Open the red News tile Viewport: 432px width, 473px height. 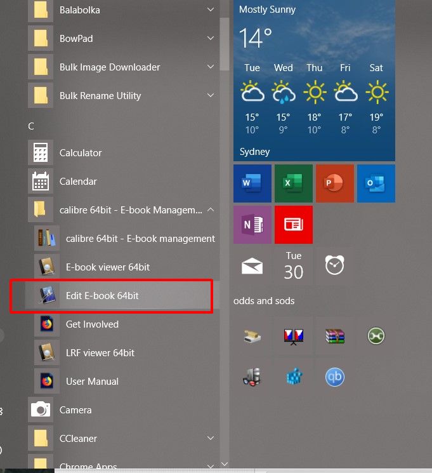(294, 225)
